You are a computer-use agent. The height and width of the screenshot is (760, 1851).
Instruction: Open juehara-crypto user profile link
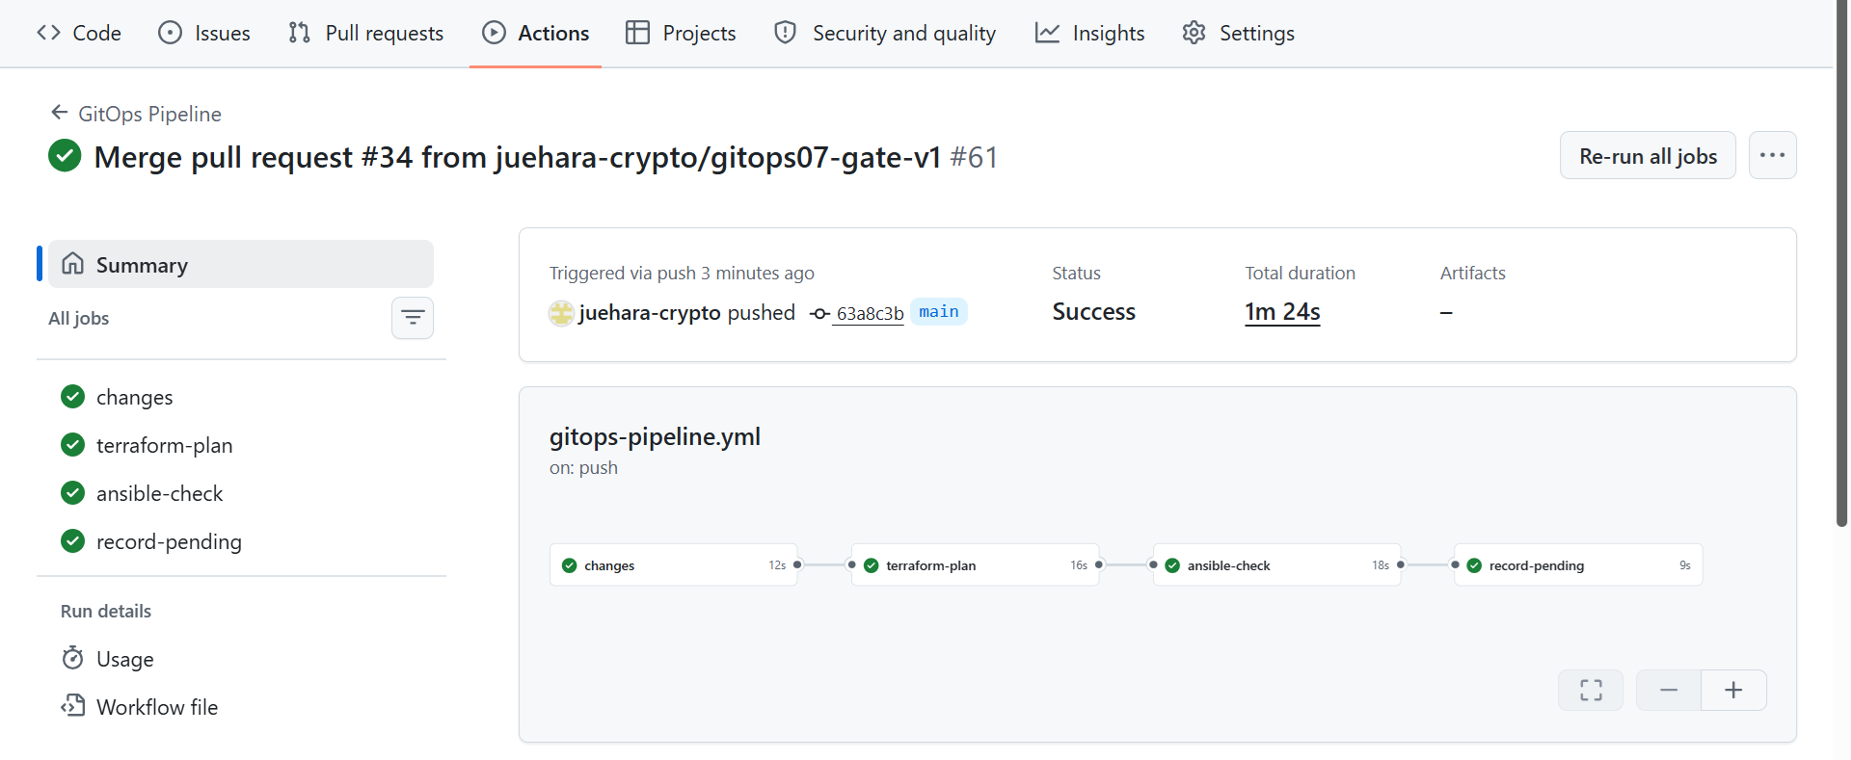[650, 312]
